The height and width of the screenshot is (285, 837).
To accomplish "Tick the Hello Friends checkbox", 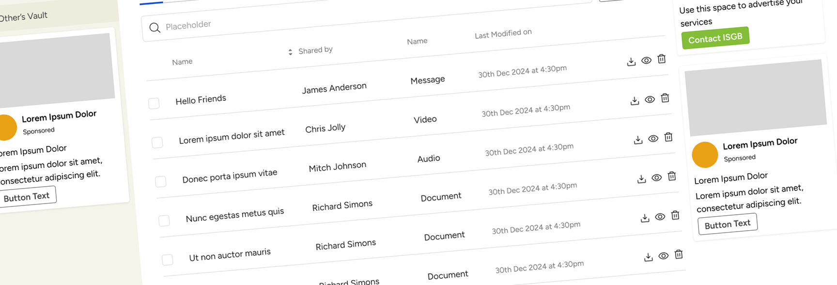I will click(154, 103).
